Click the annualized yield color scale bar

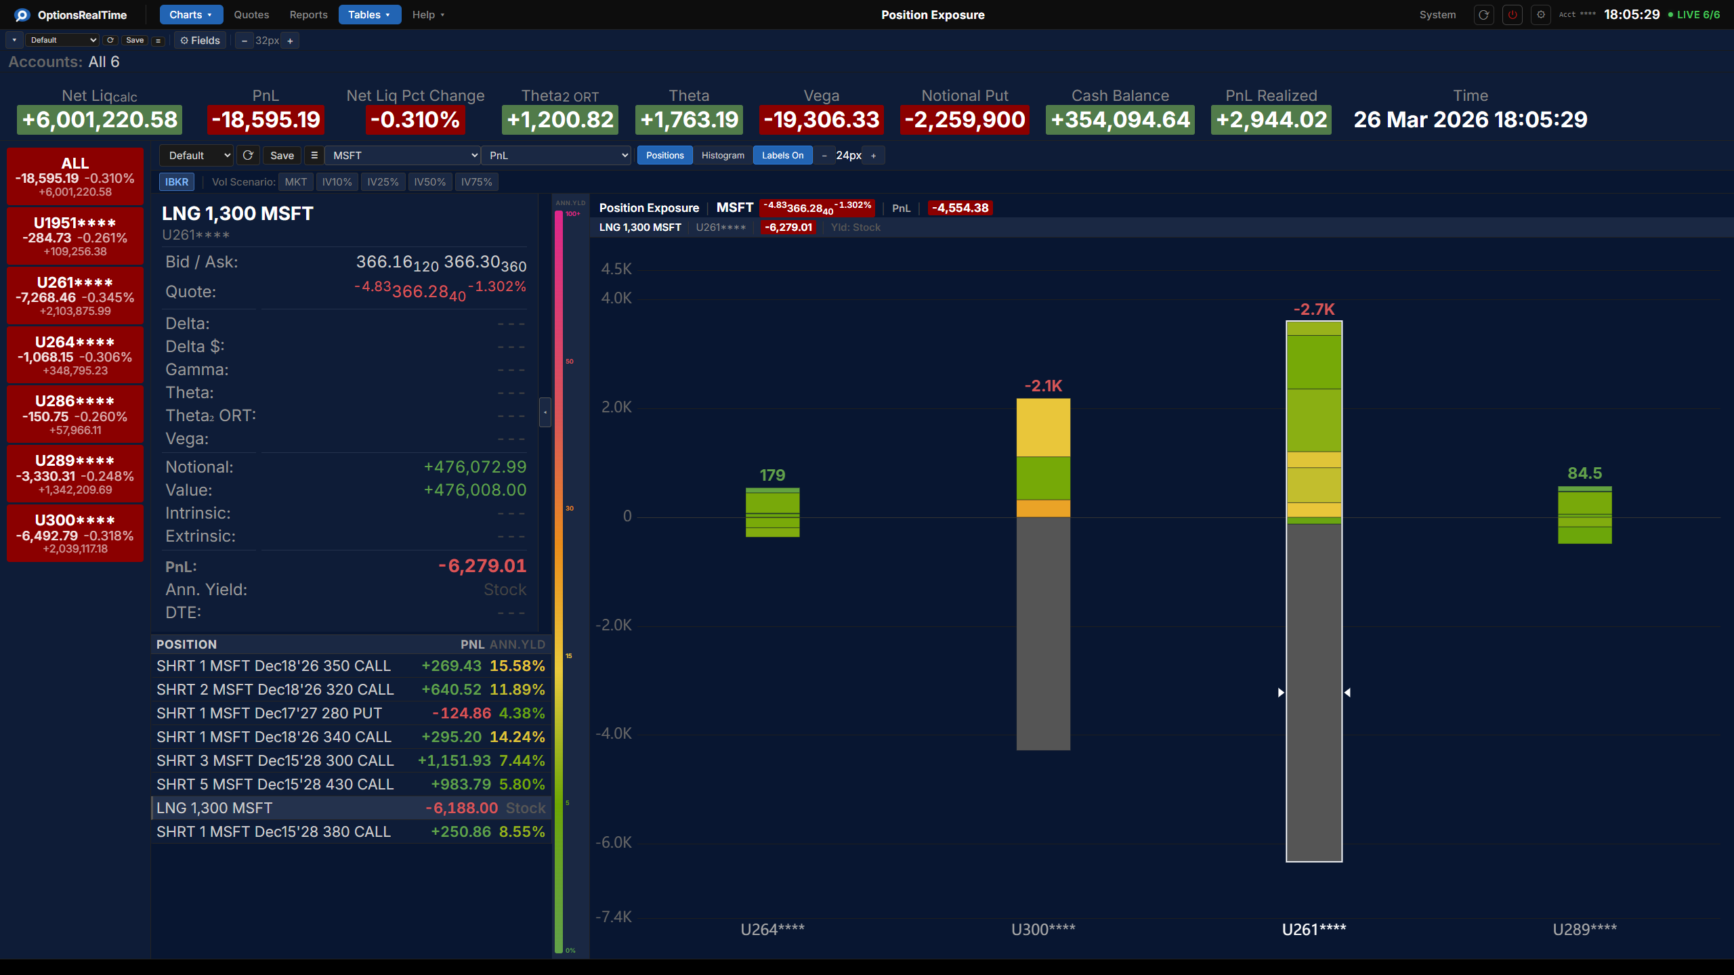559,582
